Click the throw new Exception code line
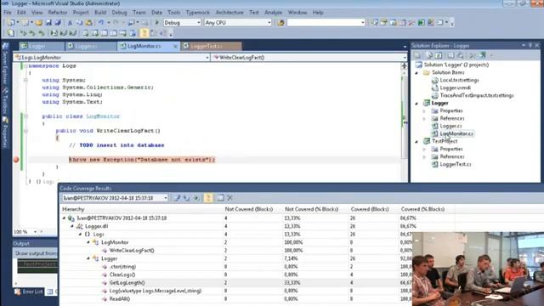544x306 pixels. (x=142, y=160)
